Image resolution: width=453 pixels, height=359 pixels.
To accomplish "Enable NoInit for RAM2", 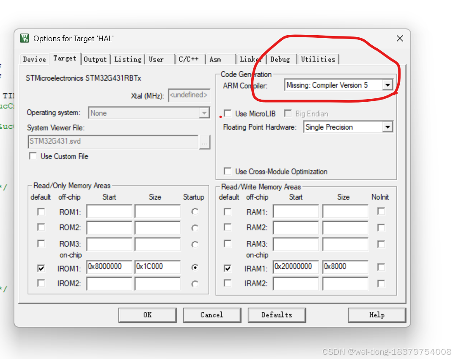I will click(x=381, y=228).
